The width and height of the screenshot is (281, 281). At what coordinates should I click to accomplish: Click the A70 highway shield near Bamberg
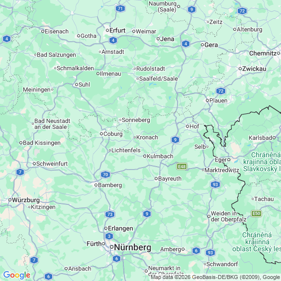[x=105, y=175]
